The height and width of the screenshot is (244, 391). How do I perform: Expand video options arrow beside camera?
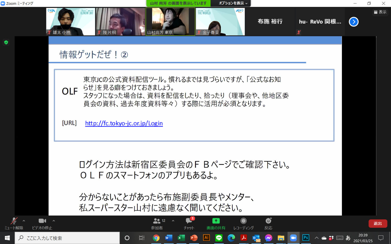[54, 221]
